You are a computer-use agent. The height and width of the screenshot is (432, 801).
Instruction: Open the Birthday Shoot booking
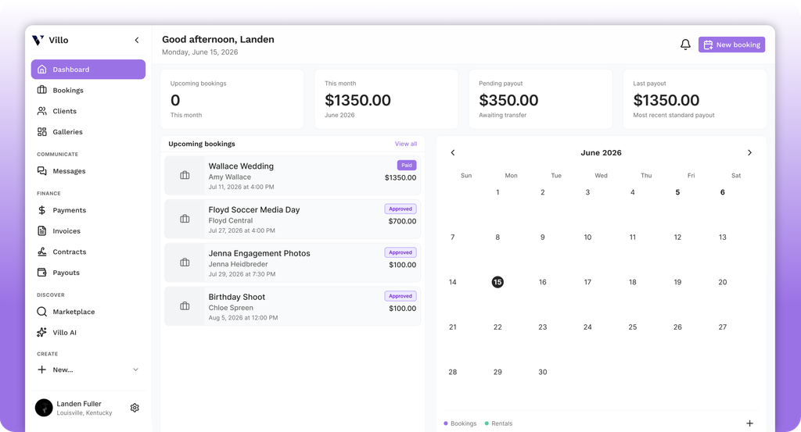coord(293,306)
